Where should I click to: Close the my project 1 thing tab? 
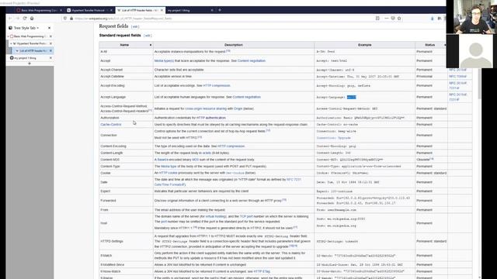(x=212, y=10)
